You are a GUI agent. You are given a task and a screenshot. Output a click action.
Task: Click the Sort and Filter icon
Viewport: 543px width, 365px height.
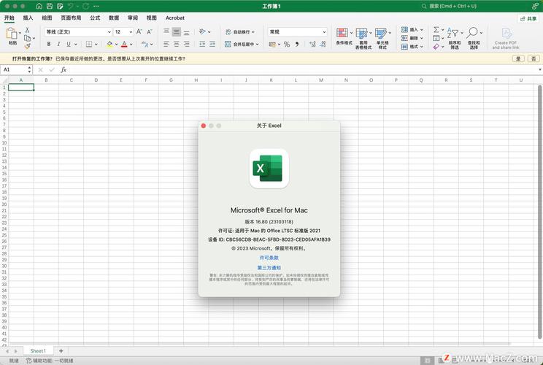[x=452, y=33]
